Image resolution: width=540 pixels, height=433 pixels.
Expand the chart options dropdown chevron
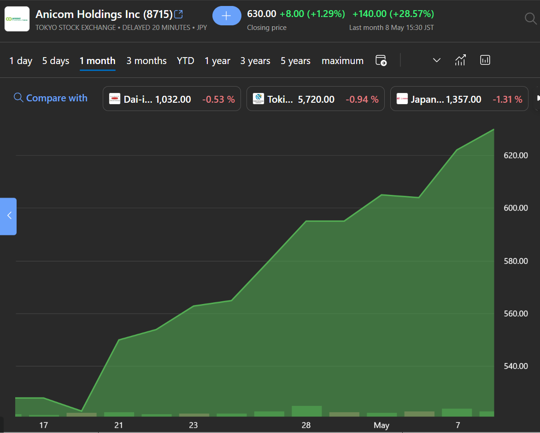437,61
